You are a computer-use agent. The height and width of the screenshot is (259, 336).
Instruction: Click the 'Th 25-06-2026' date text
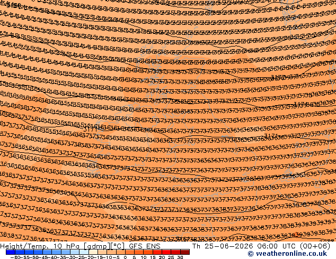click(223, 246)
